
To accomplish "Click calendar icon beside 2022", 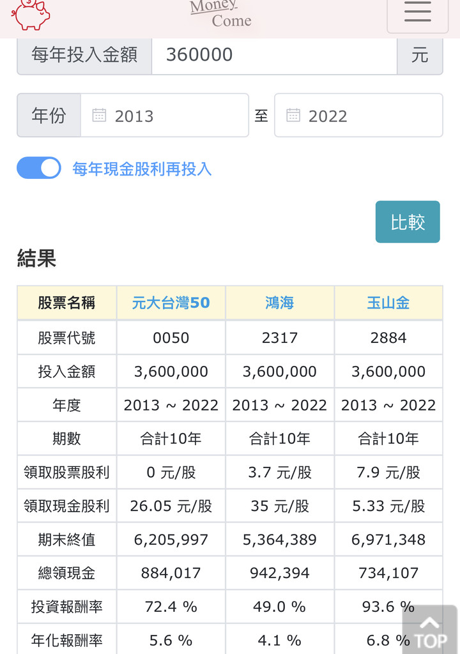I will pos(293,115).
